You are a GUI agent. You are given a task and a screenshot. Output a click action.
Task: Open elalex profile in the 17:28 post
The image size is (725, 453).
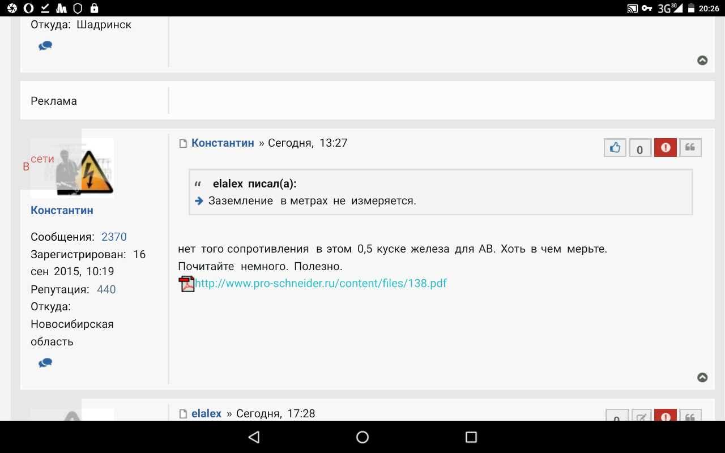click(206, 413)
